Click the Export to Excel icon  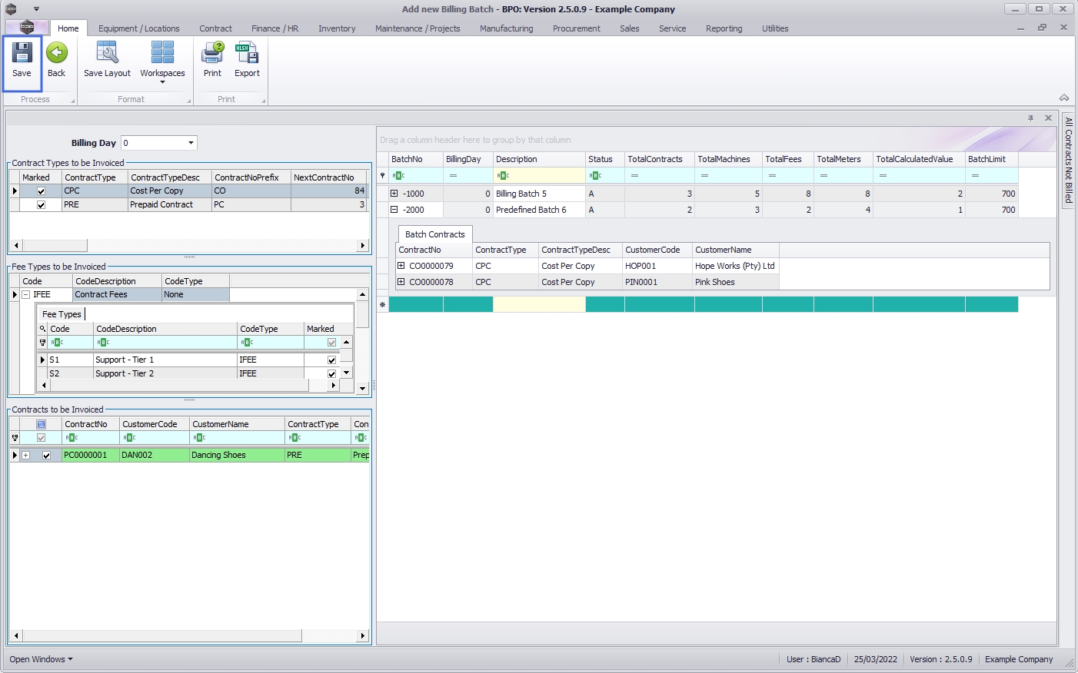click(x=247, y=53)
